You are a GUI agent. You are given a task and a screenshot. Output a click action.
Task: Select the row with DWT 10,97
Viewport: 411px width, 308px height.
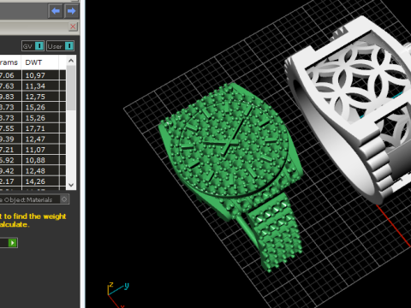pos(33,75)
